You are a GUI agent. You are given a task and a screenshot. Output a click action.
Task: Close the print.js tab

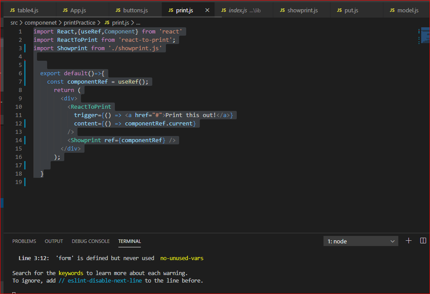tap(207, 10)
